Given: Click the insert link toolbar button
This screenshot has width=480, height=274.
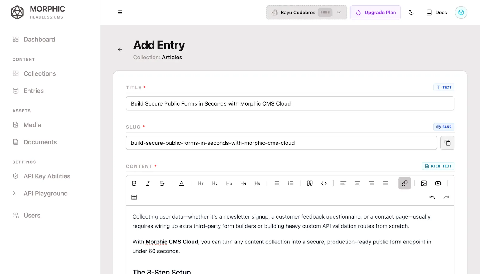Looking at the screenshot, I should point(405,183).
